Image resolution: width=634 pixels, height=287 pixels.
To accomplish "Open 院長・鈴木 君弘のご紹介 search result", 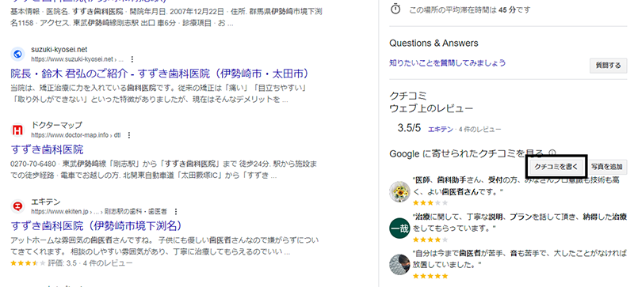I will coord(160,74).
